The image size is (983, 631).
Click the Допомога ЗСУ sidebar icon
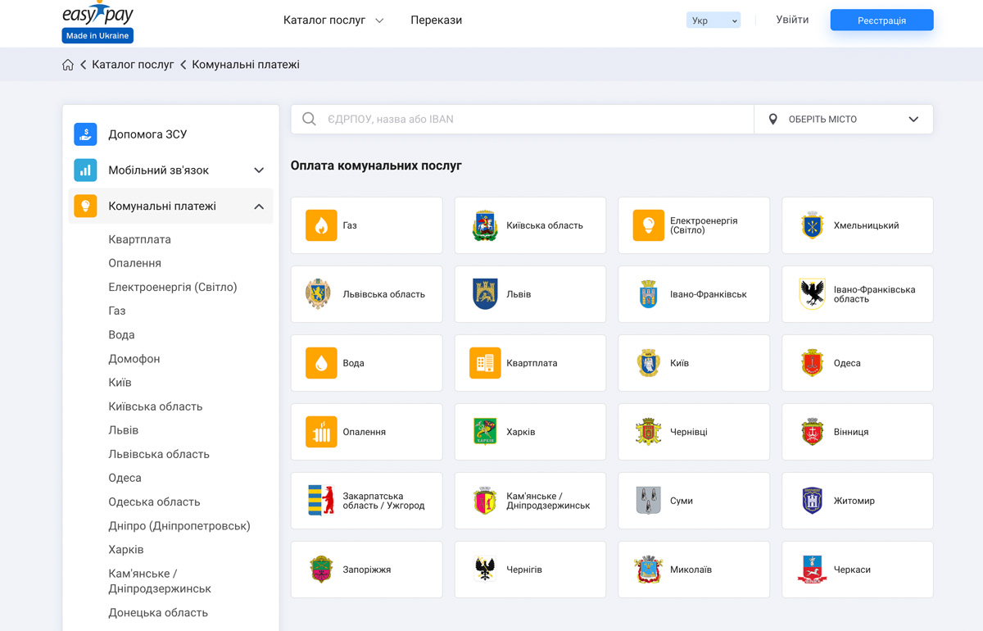(x=86, y=134)
